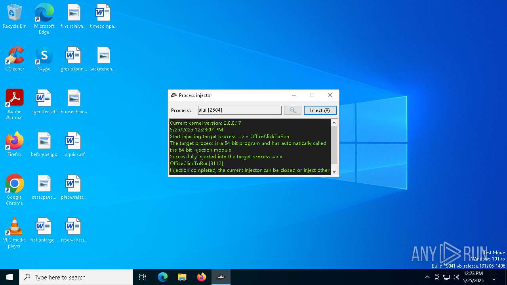Viewport: 507px width, 285px height.
Task: Open CCleaner desktop shortcut
Action: click(x=15, y=59)
